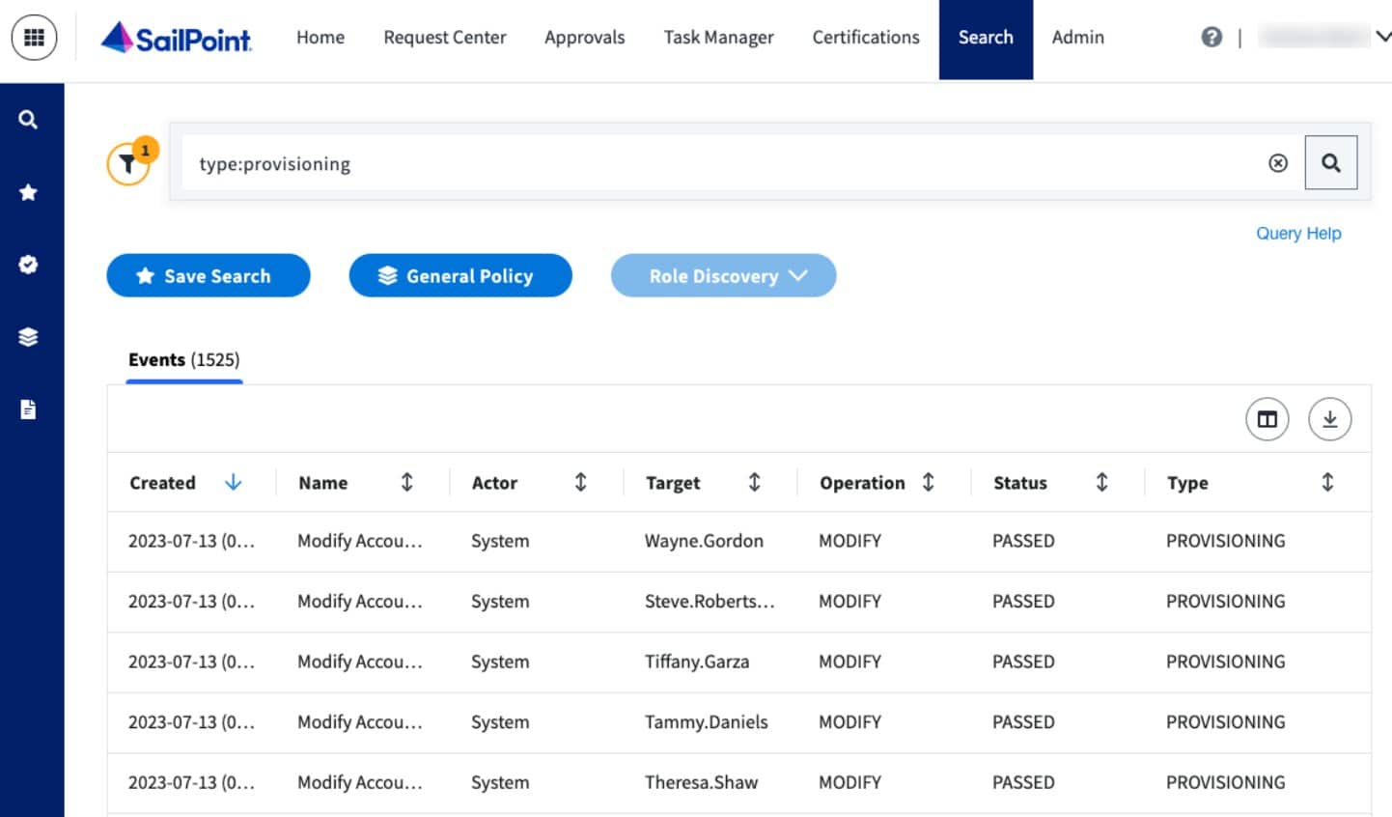Open the column chooser icon

(x=1267, y=419)
